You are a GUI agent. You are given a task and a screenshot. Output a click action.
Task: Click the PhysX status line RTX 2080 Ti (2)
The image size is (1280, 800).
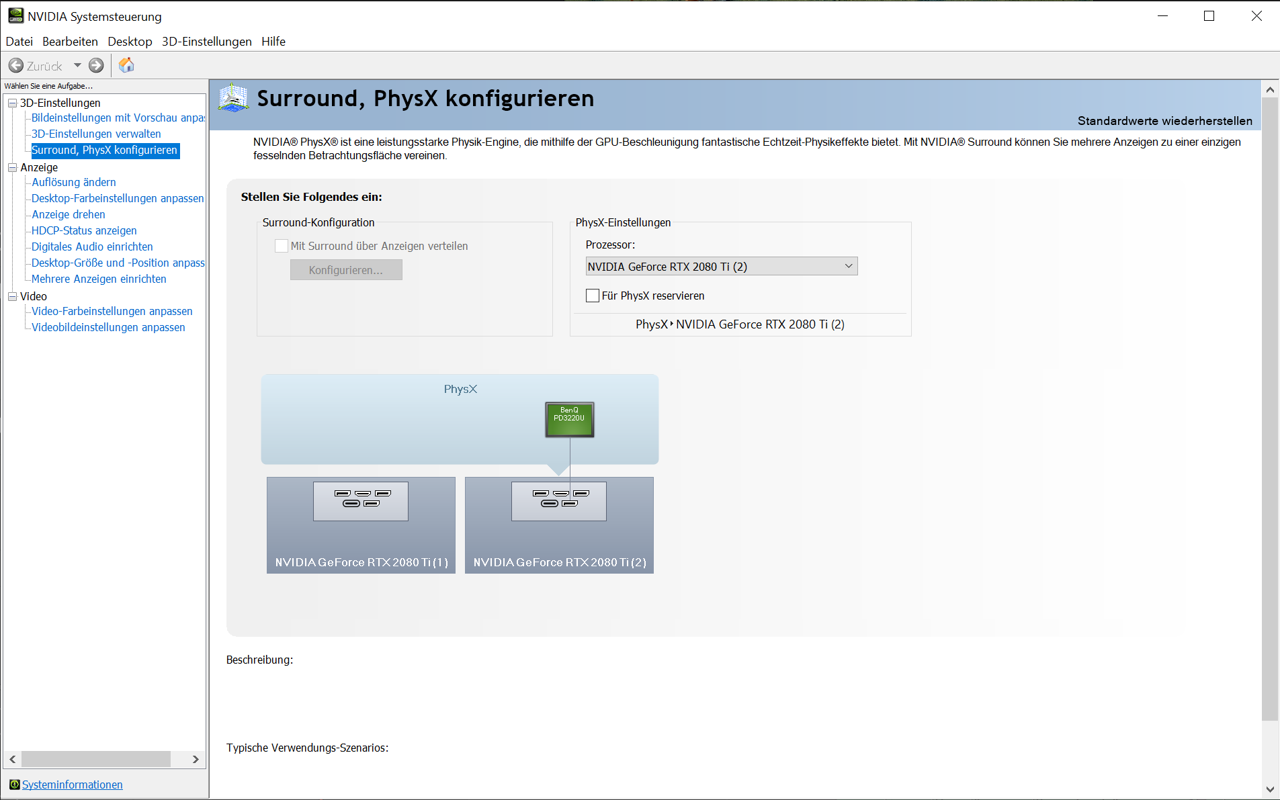tap(740, 324)
